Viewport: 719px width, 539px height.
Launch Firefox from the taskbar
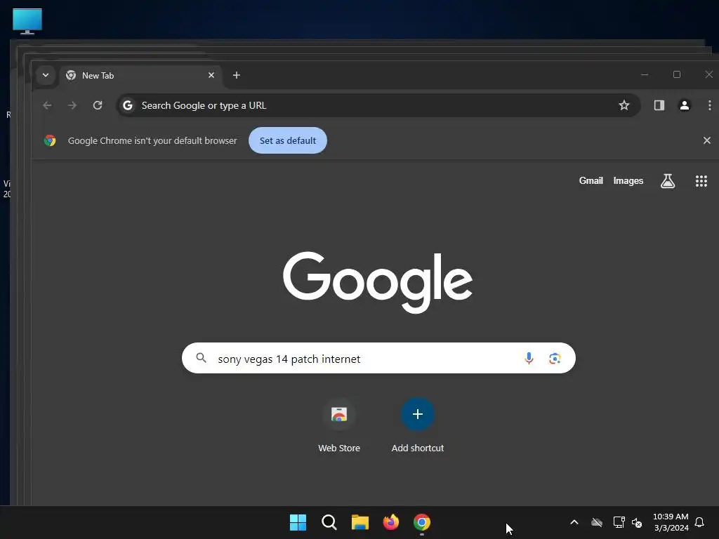390,522
